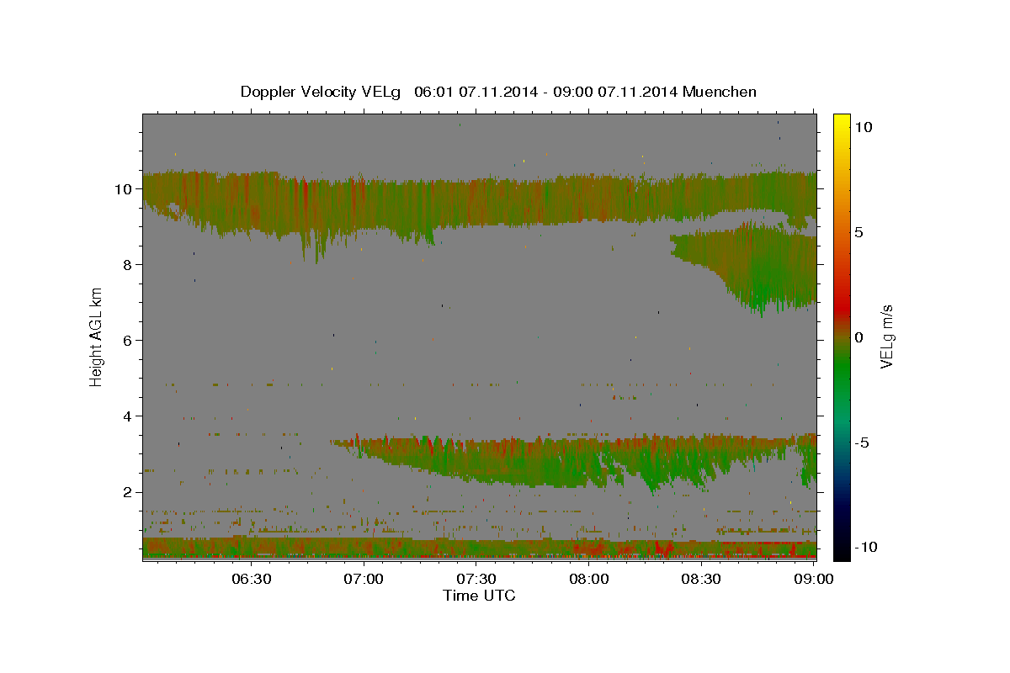Image resolution: width=1010 pixels, height=673 pixels.
Task: Click the colorbar value 0
Action: 859,337
